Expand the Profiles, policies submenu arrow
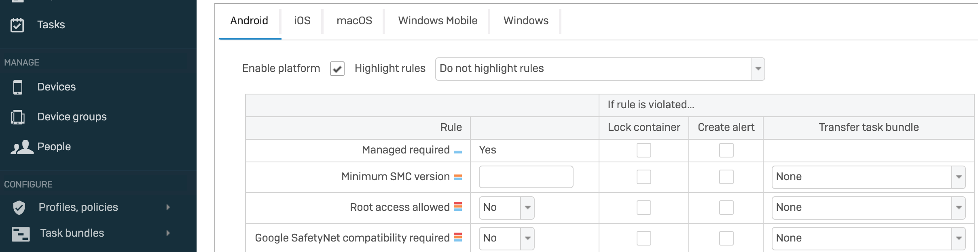The image size is (978, 252). point(168,208)
